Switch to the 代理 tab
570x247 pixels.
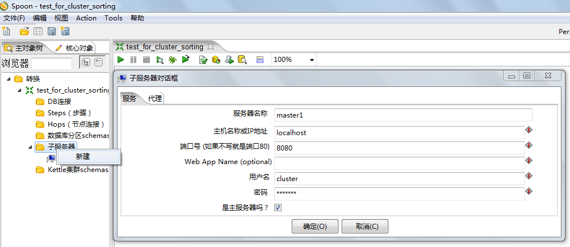coord(155,98)
